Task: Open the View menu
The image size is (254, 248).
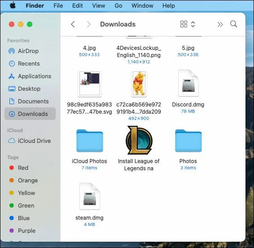Action: pyautogui.click(x=99, y=6)
